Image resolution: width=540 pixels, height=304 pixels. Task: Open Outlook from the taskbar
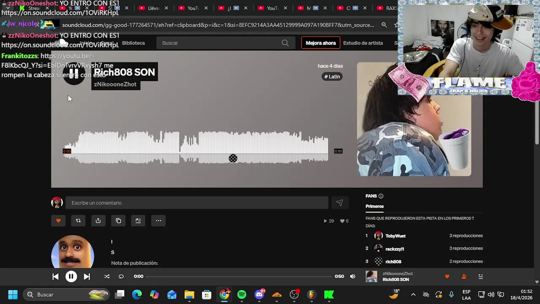(x=172, y=294)
